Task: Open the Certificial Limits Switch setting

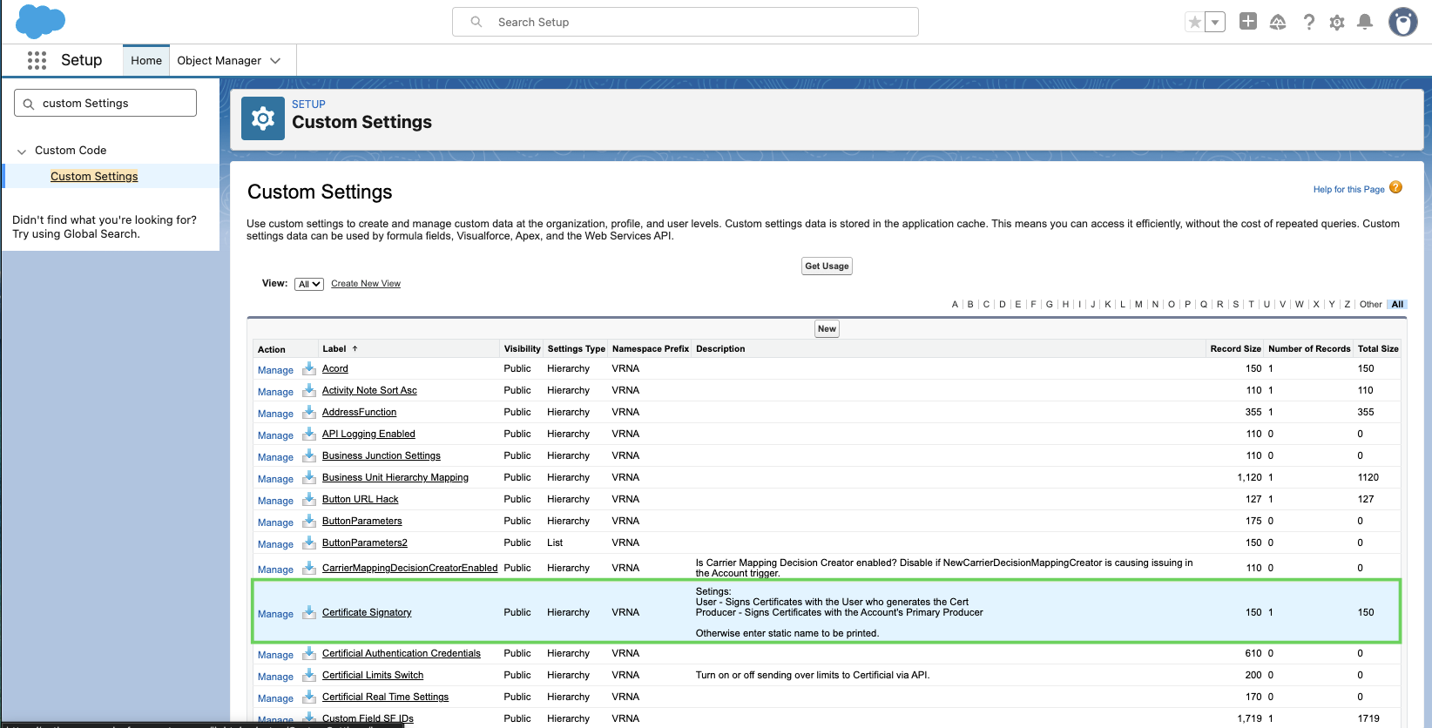Action: 373,675
